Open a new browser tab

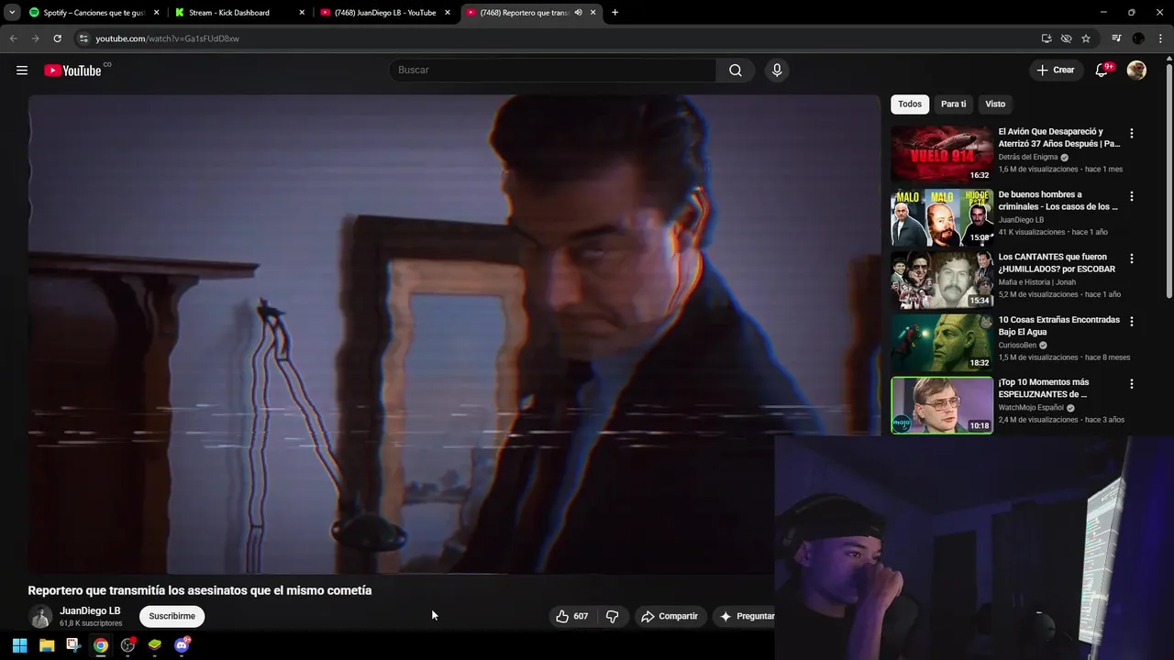(615, 13)
